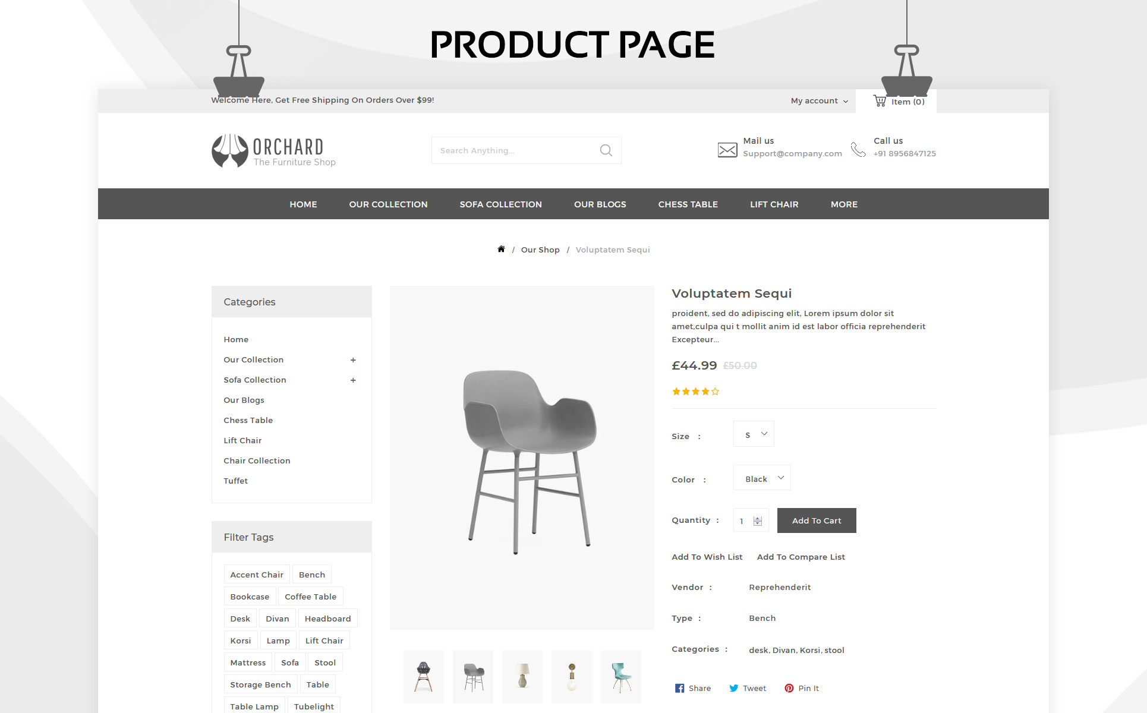Open the CHESS TABLE menu item
The height and width of the screenshot is (713, 1147).
688,204
